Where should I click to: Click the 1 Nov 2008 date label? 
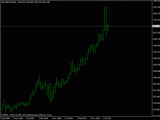(56, 118)
